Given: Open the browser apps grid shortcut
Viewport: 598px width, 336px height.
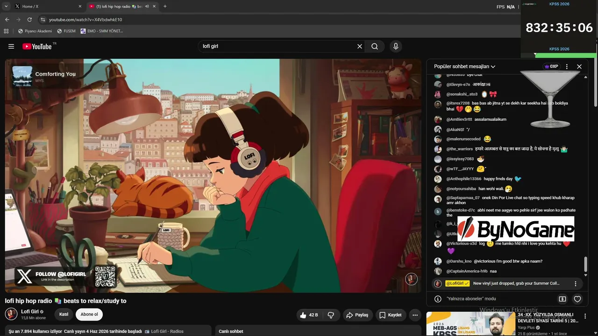Looking at the screenshot, I should tap(6, 31).
